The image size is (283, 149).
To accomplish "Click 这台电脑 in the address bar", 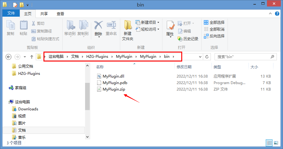I will click(56, 57).
